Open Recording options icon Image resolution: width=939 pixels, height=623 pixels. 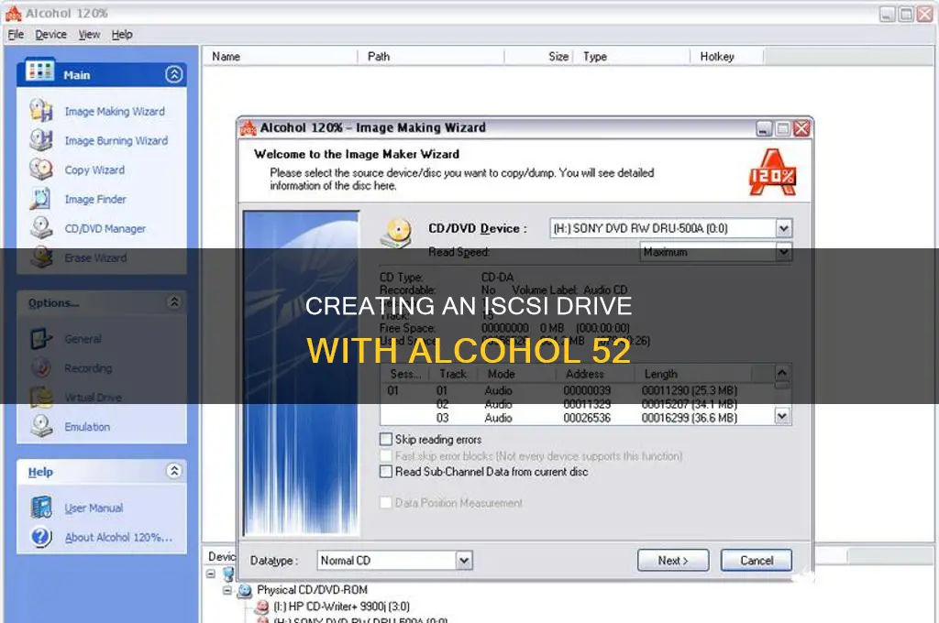pyautogui.click(x=41, y=367)
